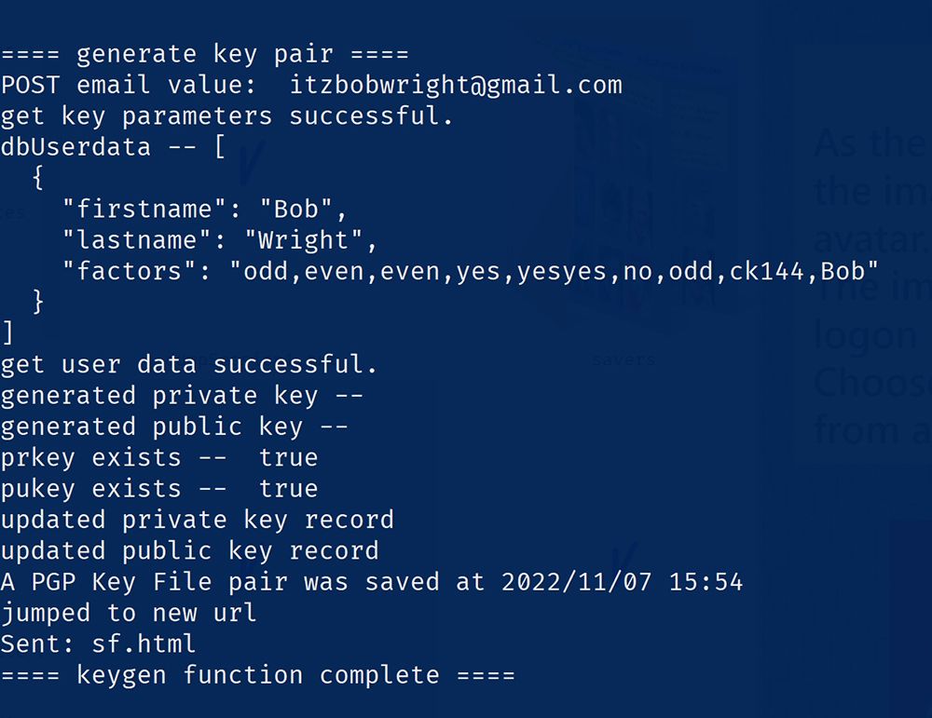Click the closing square bracket line
The width and height of the screenshot is (932, 718).
[x=7, y=332]
